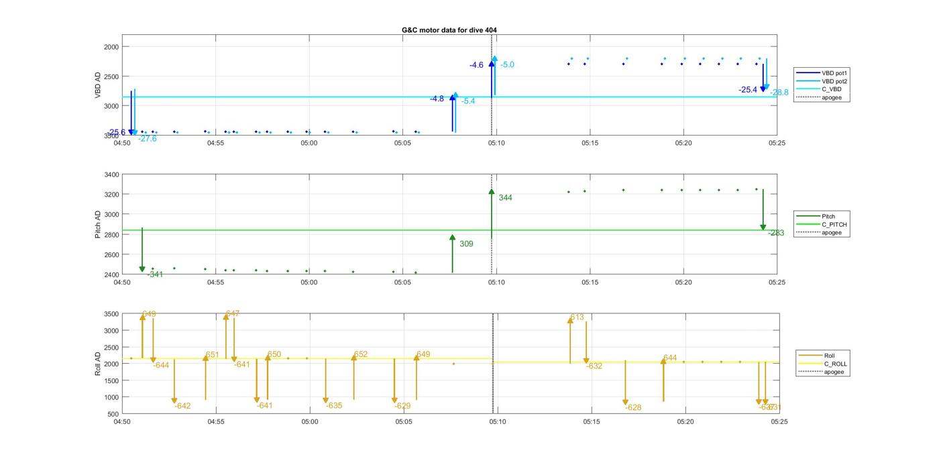
Task: Click the 'VBD AD' y-axis label
Action: pyautogui.click(x=98, y=85)
